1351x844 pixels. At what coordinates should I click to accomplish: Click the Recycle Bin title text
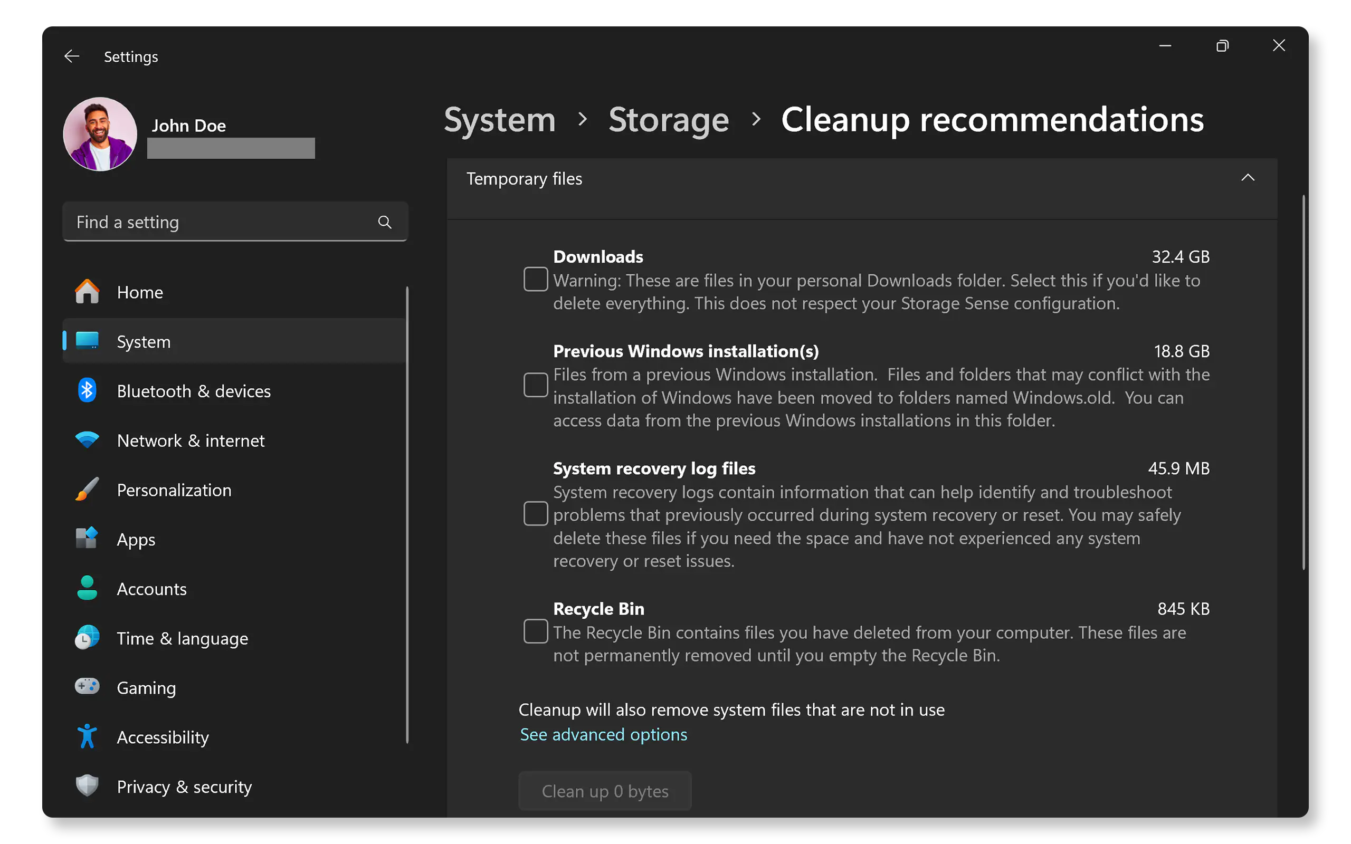pos(598,608)
